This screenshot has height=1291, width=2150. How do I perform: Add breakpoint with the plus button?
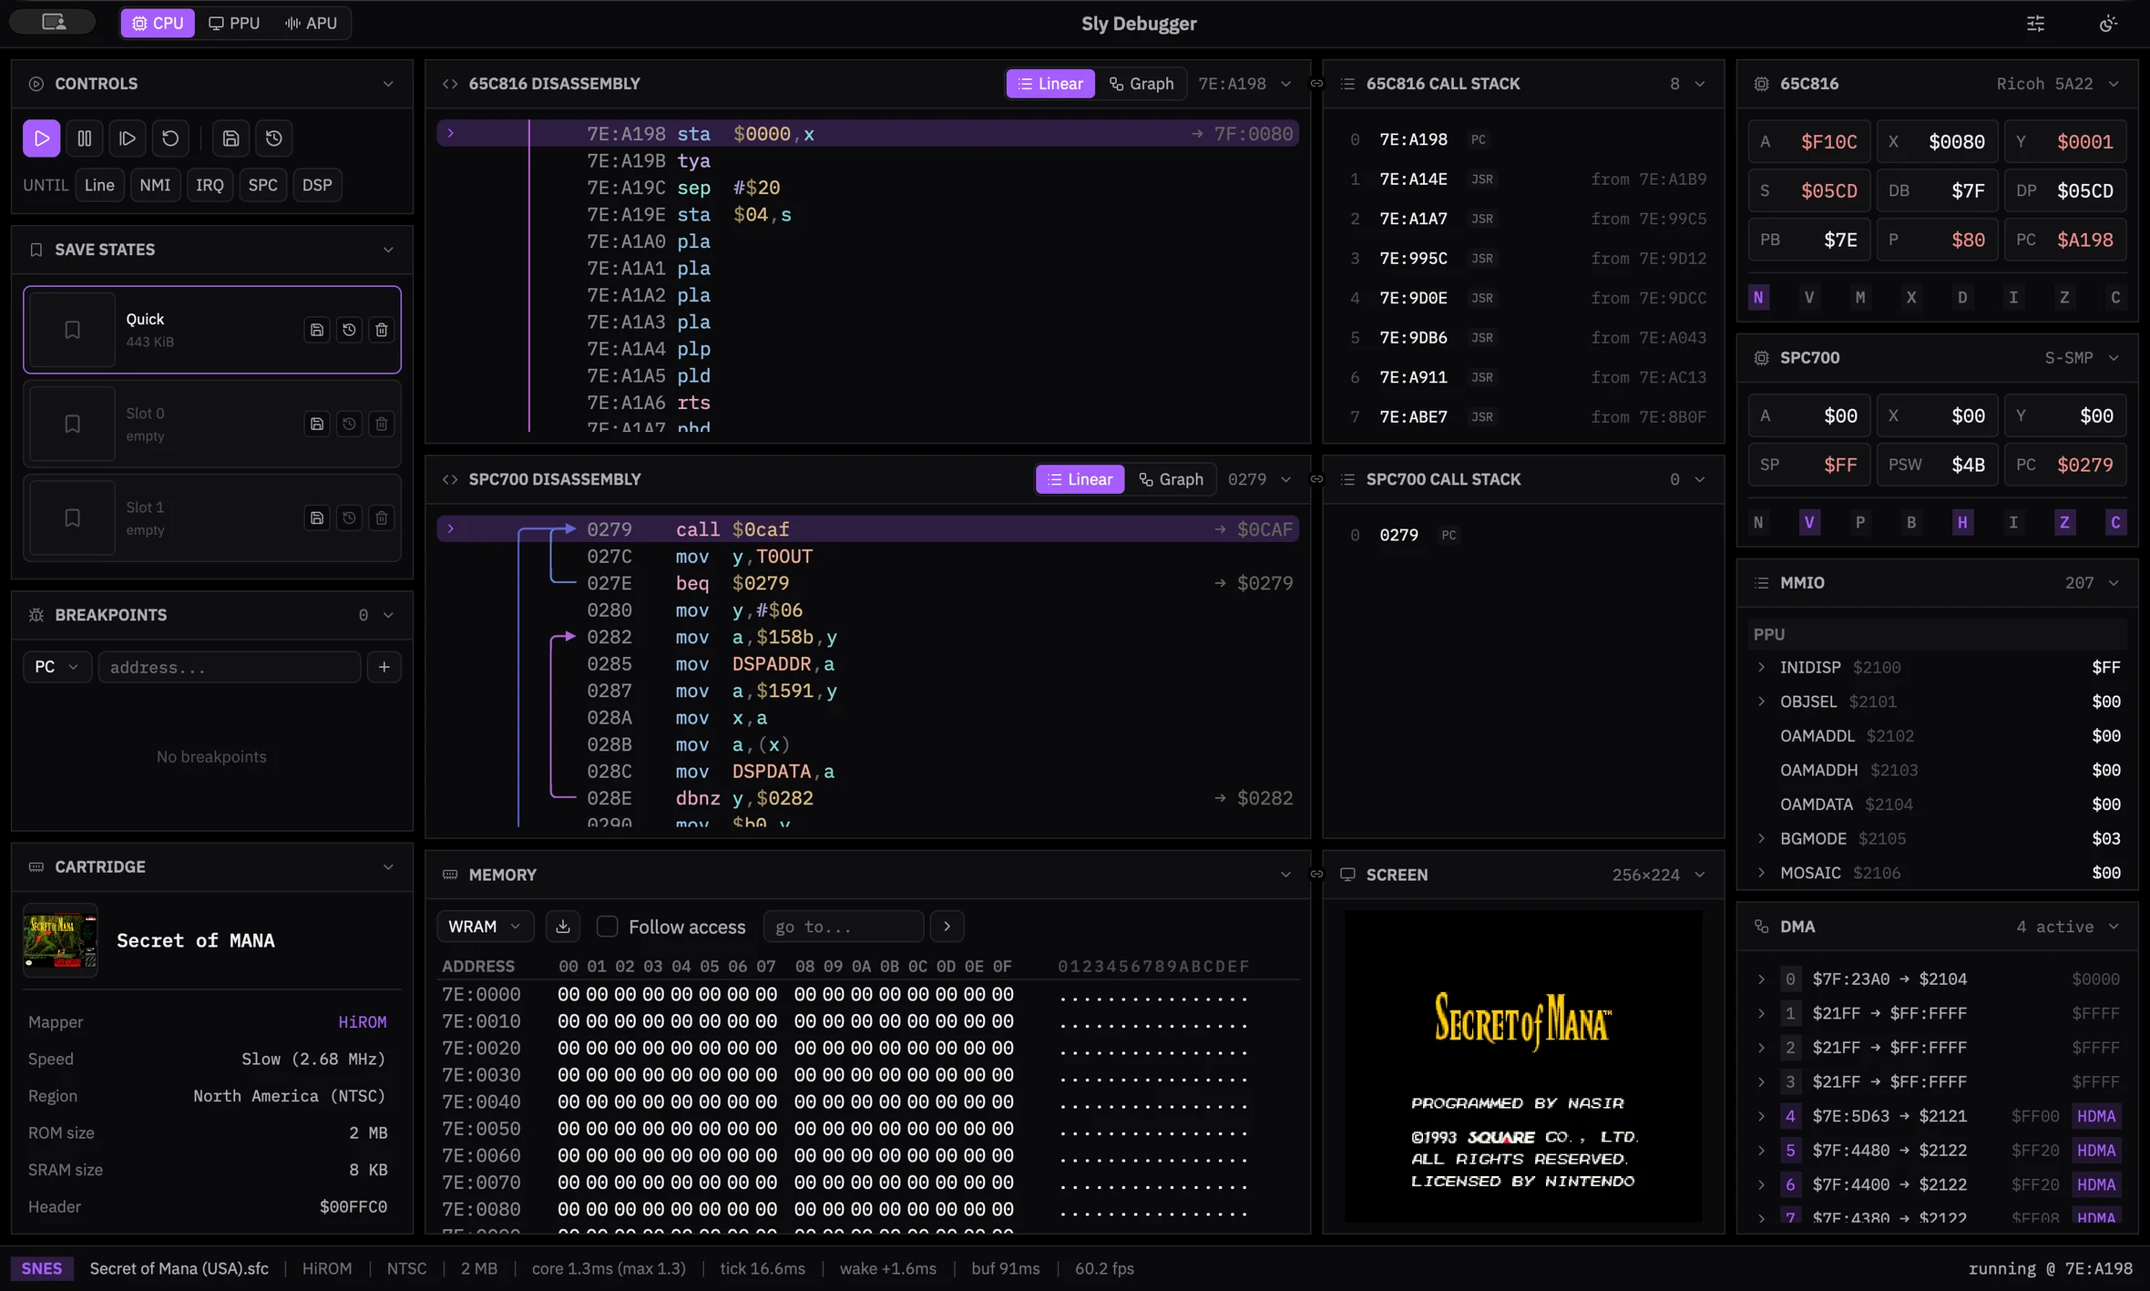click(384, 667)
